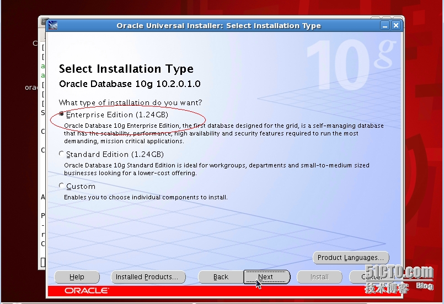Select the Enterprise Edition radio option
The height and width of the screenshot is (304, 444).
point(61,114)
